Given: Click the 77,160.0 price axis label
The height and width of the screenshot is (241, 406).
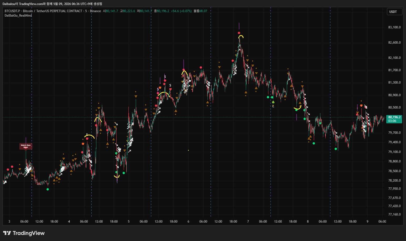Looking at the screenshot, I should point(394,214).
